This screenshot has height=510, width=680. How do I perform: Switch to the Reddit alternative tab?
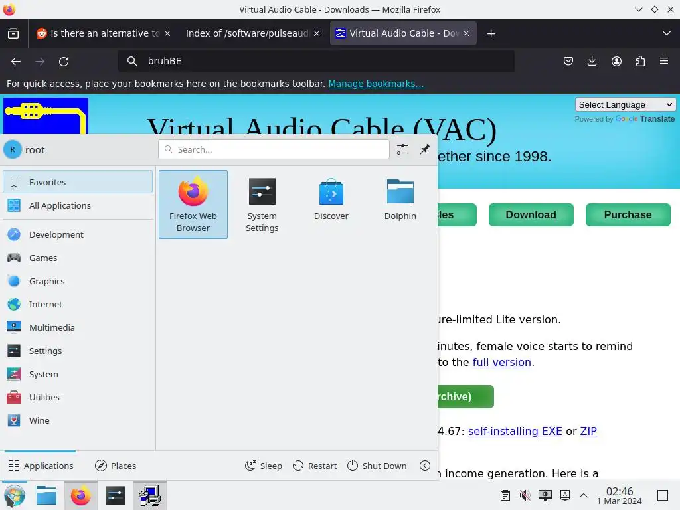pos(103,33)
